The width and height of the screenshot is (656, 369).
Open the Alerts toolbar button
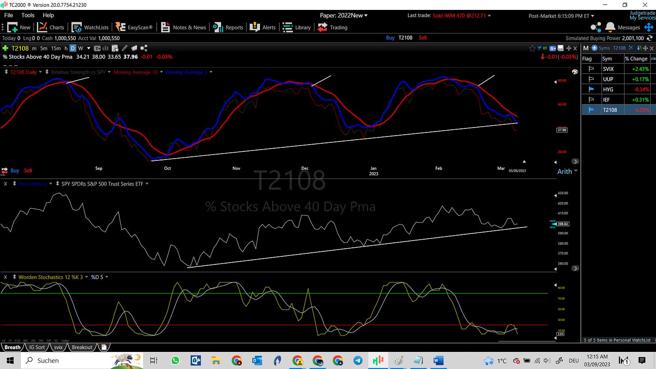coord(263,27)
